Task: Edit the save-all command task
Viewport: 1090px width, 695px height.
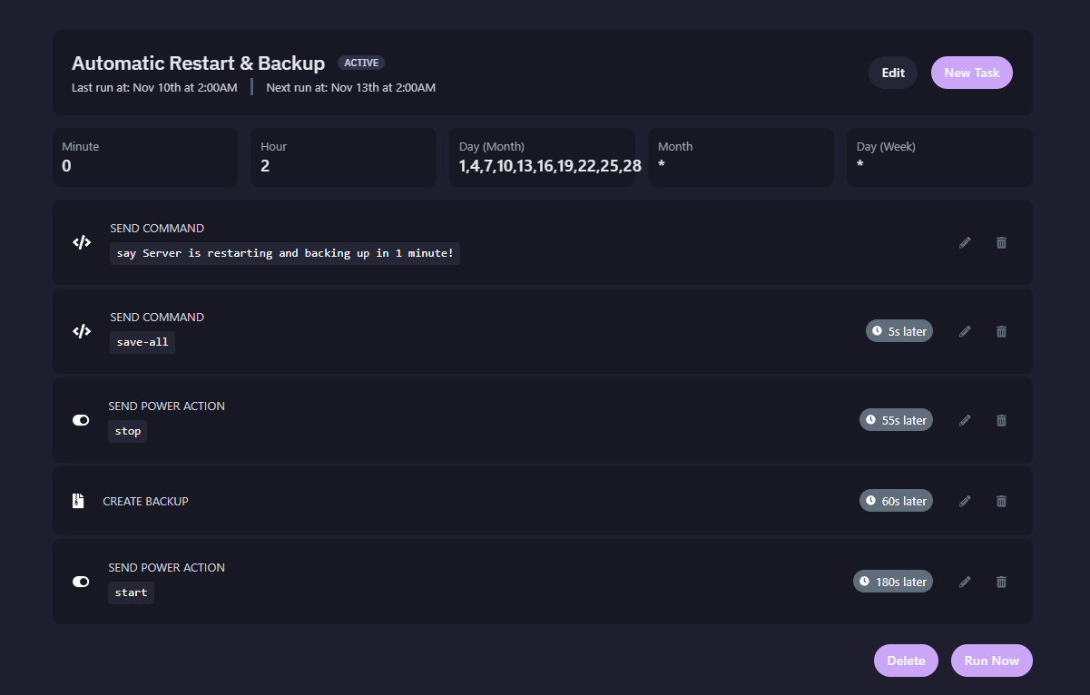Action: click(x=965, y=331)
